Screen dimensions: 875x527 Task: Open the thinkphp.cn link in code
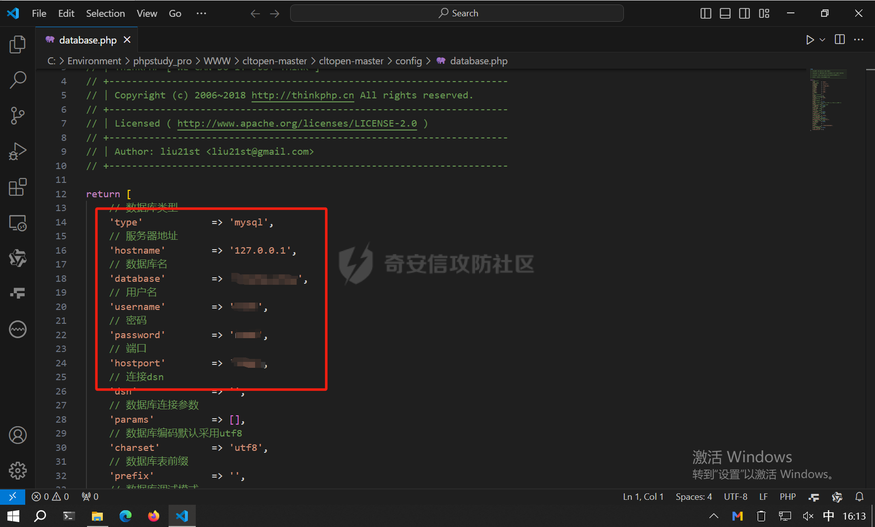(303, 95)
